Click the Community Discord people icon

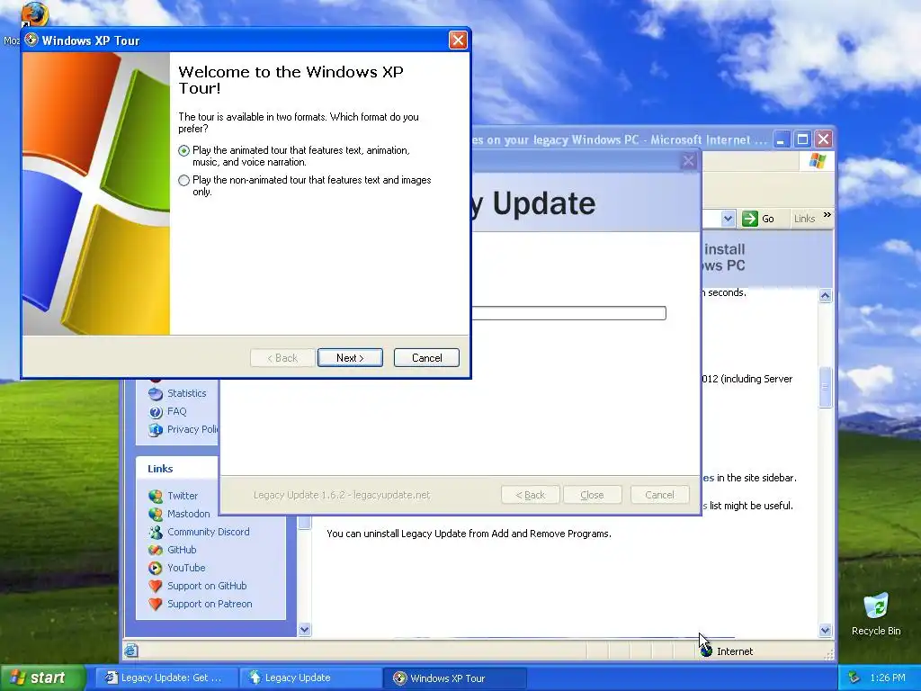pos(155,533)
